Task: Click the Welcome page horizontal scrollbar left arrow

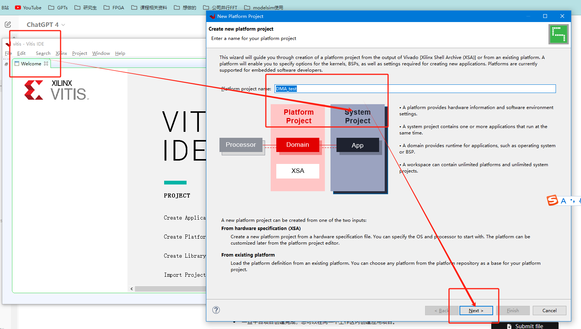Action: tap(132, 289)
